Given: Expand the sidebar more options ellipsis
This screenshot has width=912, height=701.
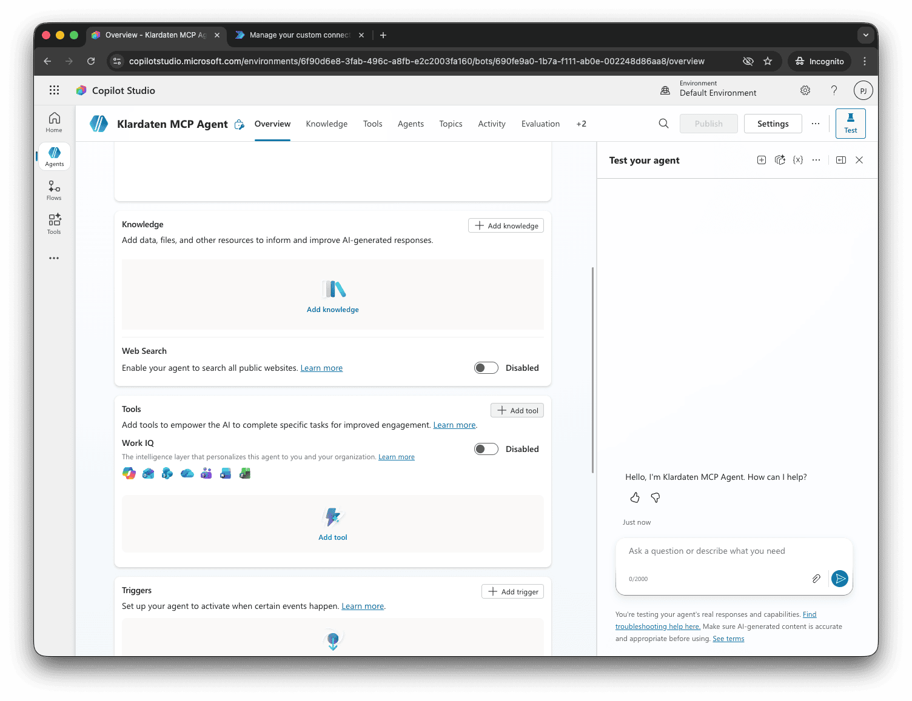Looking at the screenshot, I should pyautogui.click(x=54, y=258).
